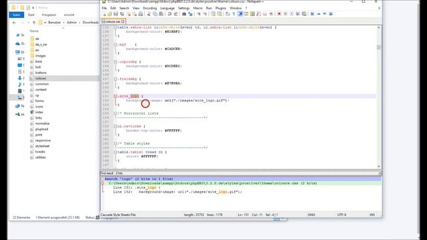Collapse the Table styles comment fold marker
Image resolution: width=427 pixels, height=240 pixels.
(115, 143)
